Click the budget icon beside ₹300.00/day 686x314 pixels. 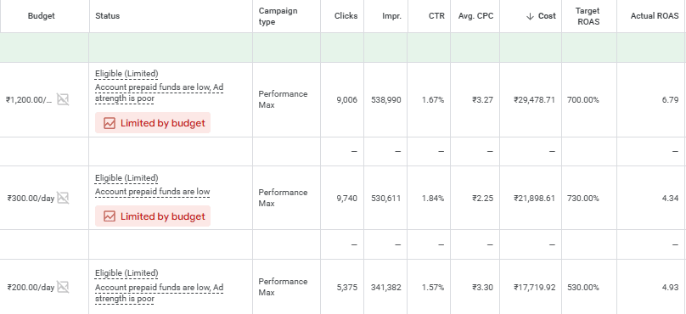click(63, 198)
